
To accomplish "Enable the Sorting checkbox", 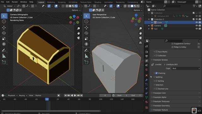I will coord(157,81).
